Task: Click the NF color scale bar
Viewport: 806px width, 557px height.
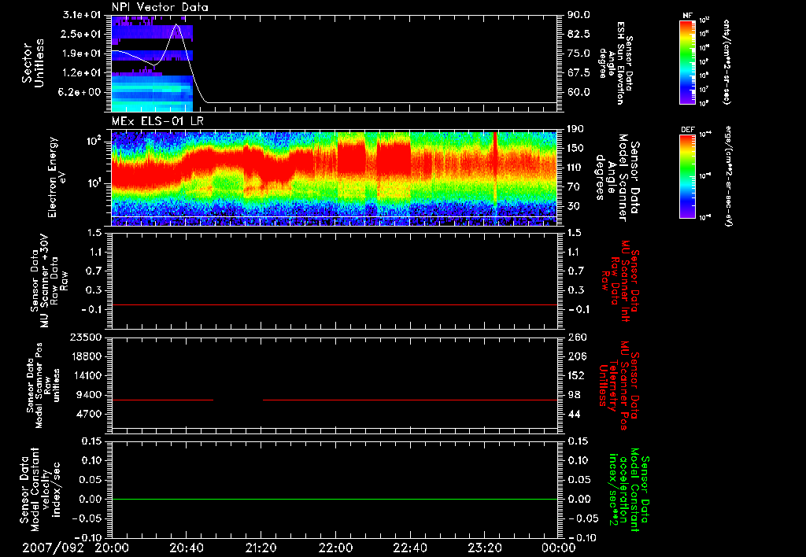Action: (x=687, y=62)
